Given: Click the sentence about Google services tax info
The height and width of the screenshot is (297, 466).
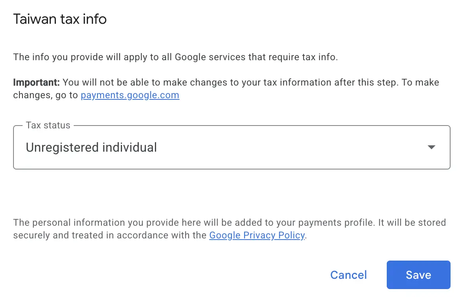Looking at the screenshot, I should (176, 57).
